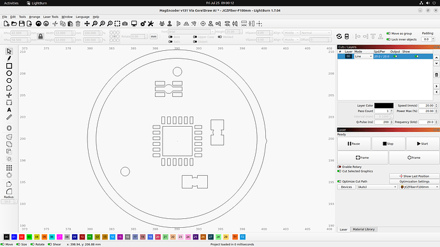Image resolution: width=440 pixels, height=247 pixels.
Task: Toggle Show switch for layer 00
Action: (416, 56)
